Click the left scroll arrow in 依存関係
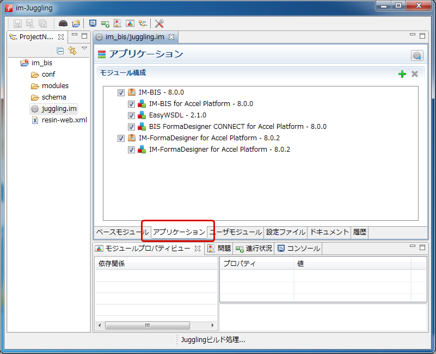The width and height of the screenshot is (436, 354). (100, 325)
